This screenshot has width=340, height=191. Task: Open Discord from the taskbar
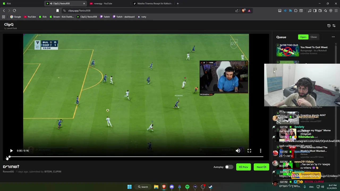click(x=172, y=187)
